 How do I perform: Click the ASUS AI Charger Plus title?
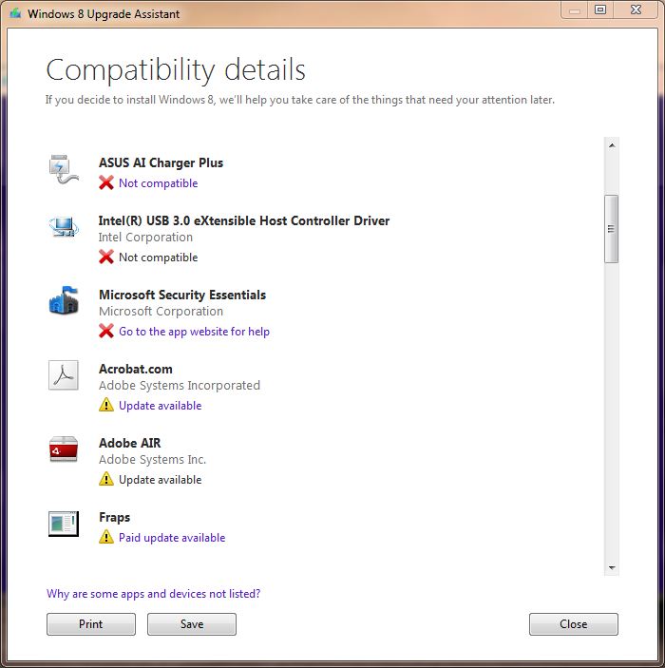coord(161,162)
